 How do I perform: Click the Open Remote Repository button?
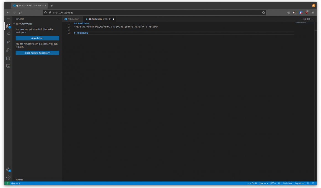[37, 53]
